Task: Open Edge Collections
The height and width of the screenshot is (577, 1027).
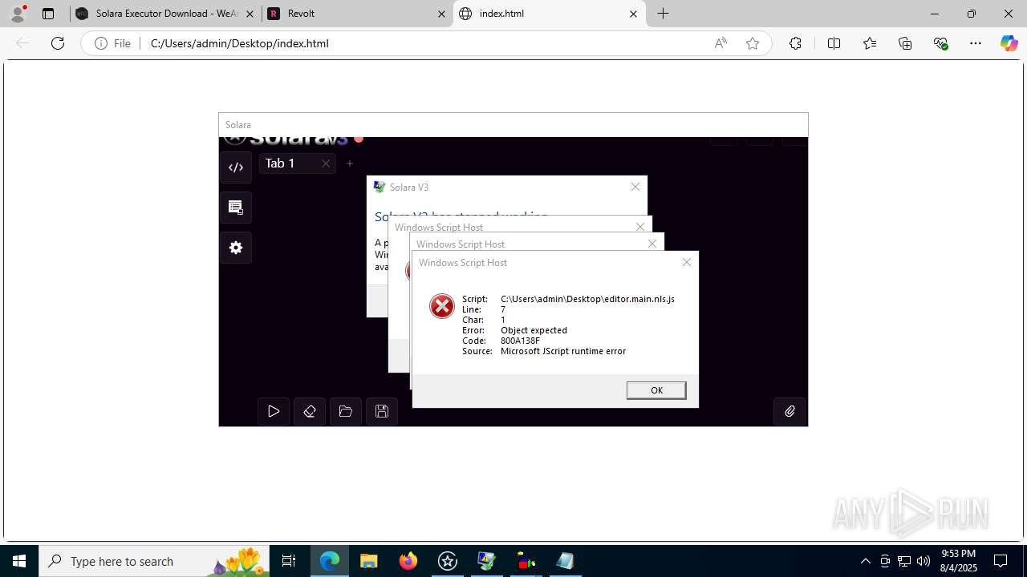Action: (x=905, y=43)
